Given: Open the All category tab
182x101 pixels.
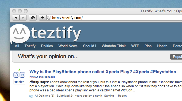Looking at the screenshot, I should click(17, 46).
